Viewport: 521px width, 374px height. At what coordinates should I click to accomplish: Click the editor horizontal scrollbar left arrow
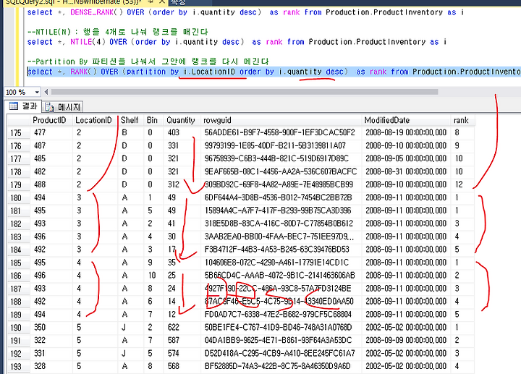point(46,92)
